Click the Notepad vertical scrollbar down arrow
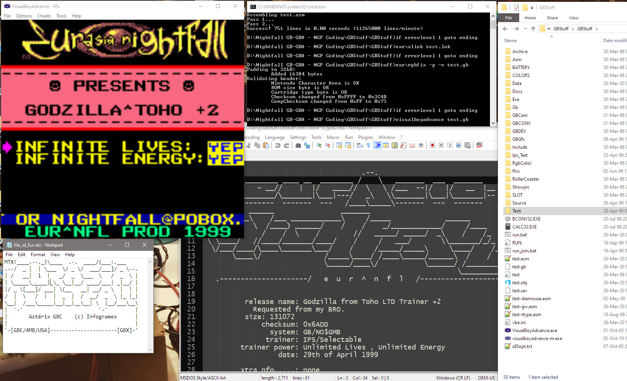 click(x=150, y=350)
